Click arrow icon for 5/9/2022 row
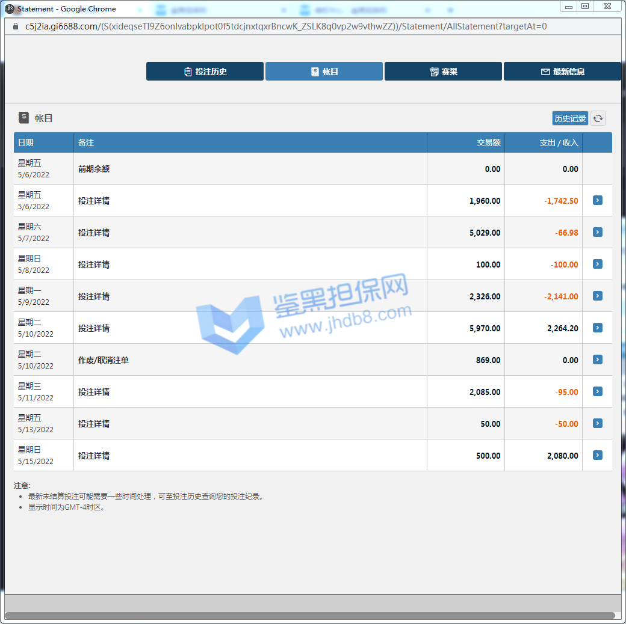The image size is (626, 624). click(597, 296)
